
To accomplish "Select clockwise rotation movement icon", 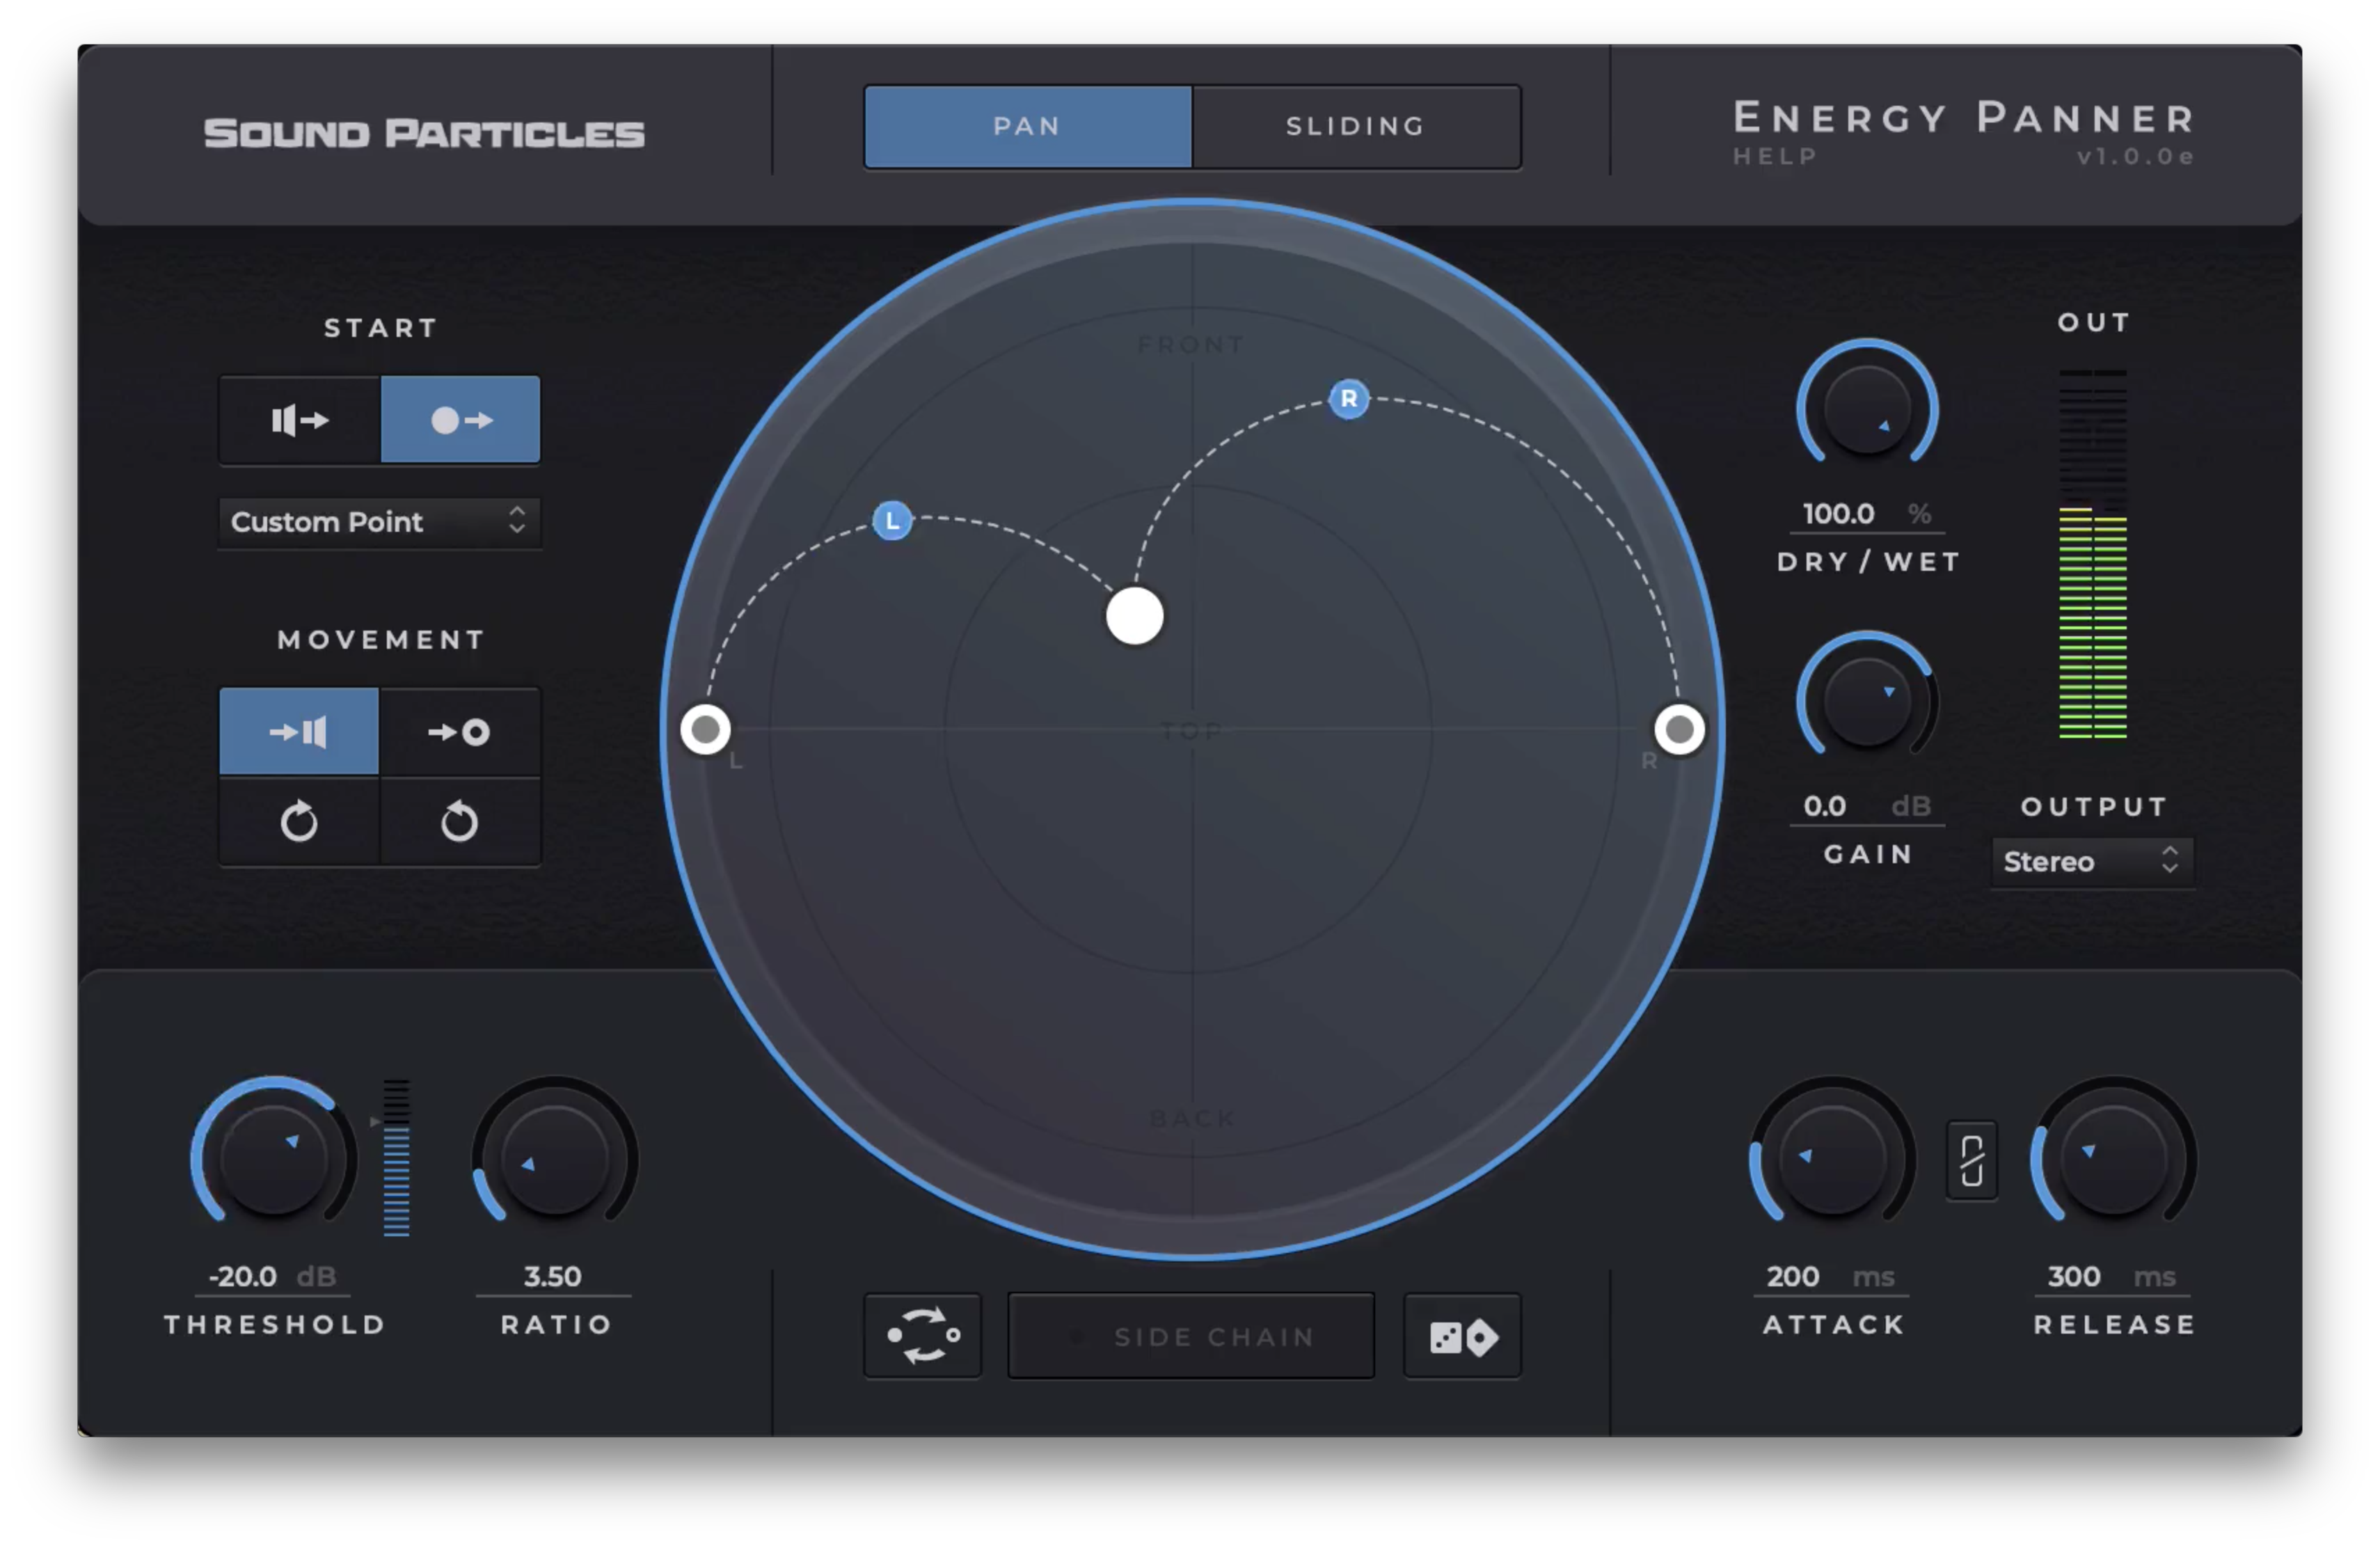I will [x=299, y=822].
